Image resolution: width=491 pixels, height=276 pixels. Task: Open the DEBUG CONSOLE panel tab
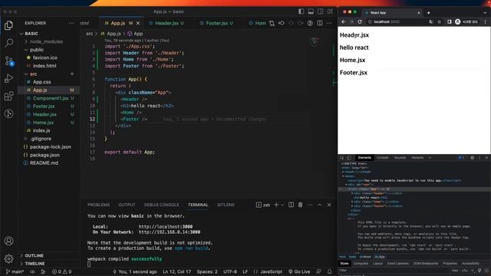(162, 205)
